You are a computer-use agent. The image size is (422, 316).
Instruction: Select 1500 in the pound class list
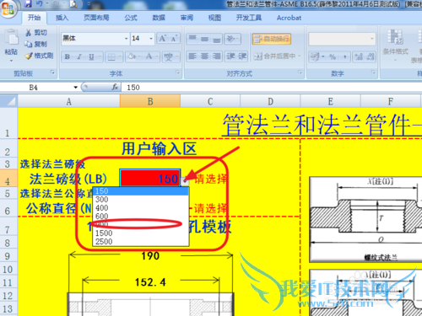tap(141, 233)
